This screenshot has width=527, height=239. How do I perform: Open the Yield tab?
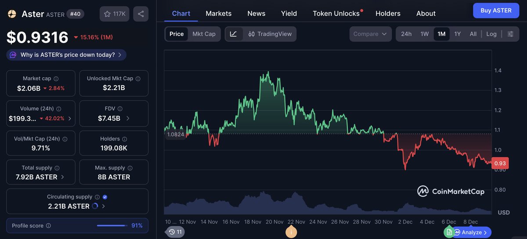coord(289,13)
